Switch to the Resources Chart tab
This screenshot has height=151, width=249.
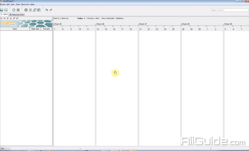pyautogui.click(x=17, y=15)
